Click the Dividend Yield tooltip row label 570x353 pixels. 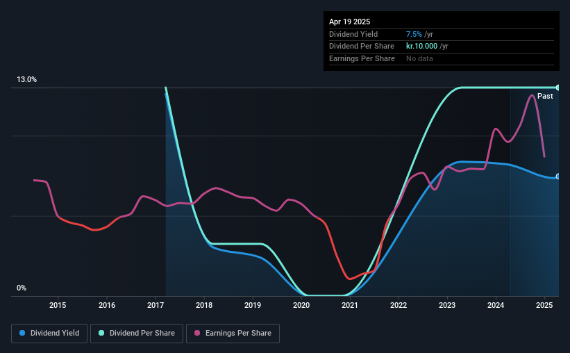coord(353,34)
